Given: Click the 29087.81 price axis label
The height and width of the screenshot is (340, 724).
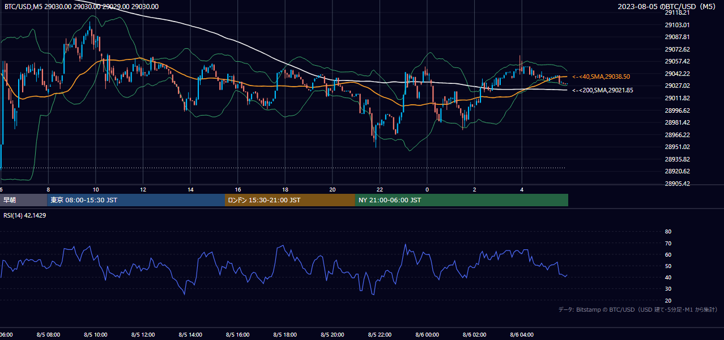Looking at the screenshot, I should [x=677, y=37].
